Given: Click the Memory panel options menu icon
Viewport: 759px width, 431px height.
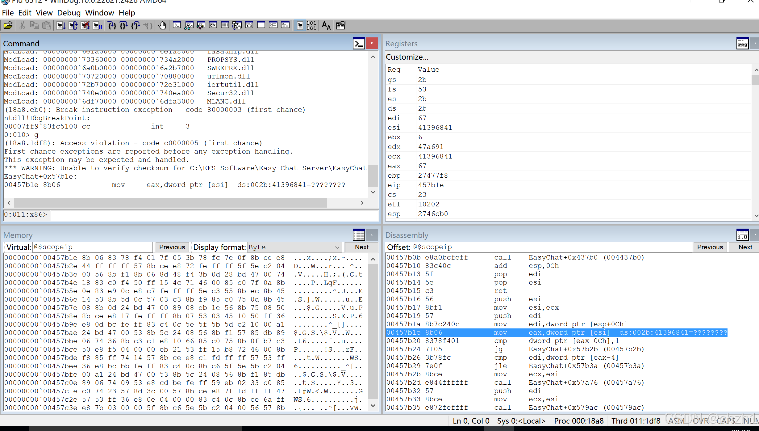Looking at the screenshot, I should (x=359, y=235).
